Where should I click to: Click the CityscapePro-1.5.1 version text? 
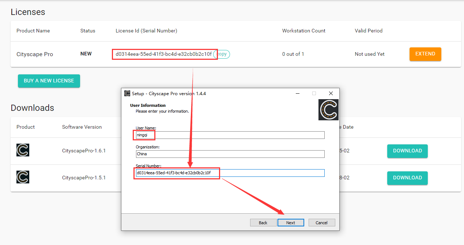pos(84,178)
